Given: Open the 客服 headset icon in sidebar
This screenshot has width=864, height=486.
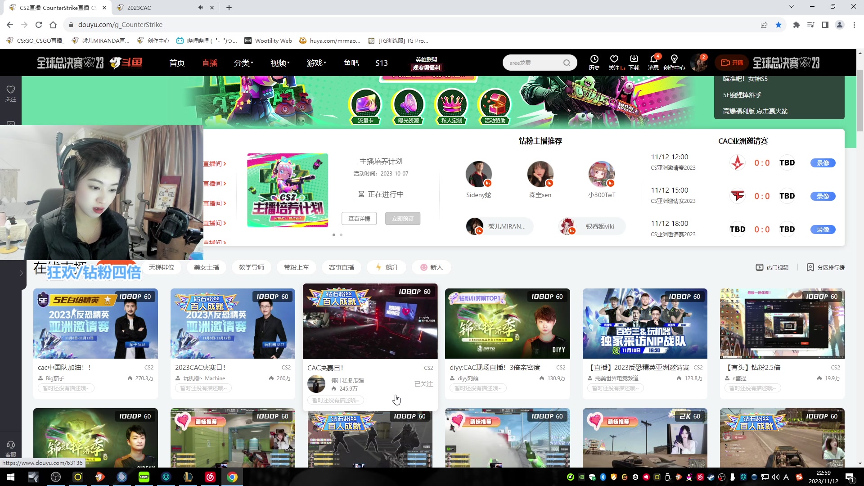Looking at the screenshot, I should click(x=11, y=449).
